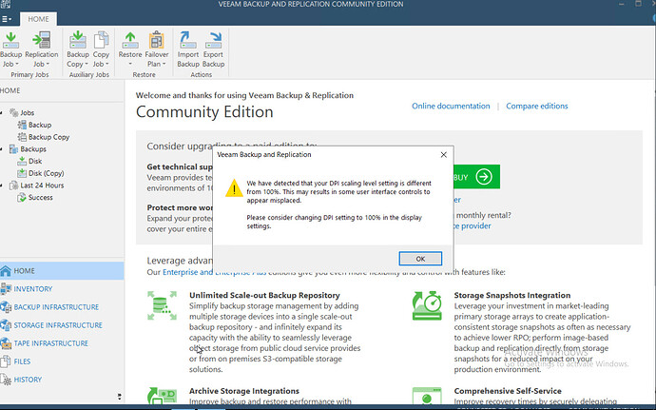Select Backup Copy under Jobs
The image size is (656, 410).
point(48,137)
